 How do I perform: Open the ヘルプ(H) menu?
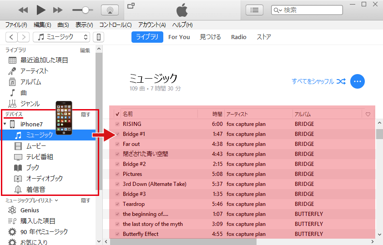pyautogui.click(x=182, y=25)
